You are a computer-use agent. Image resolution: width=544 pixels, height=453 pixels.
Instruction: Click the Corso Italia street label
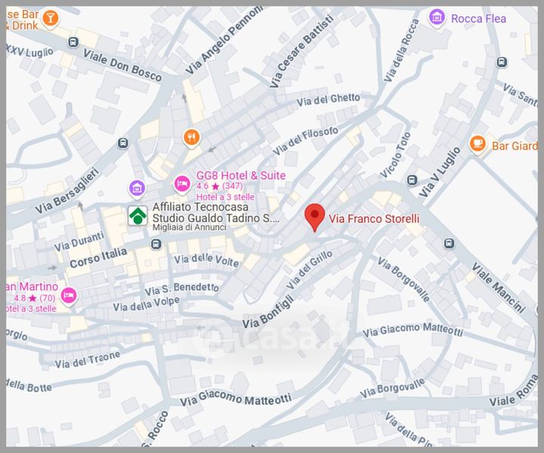pos(98,258)
